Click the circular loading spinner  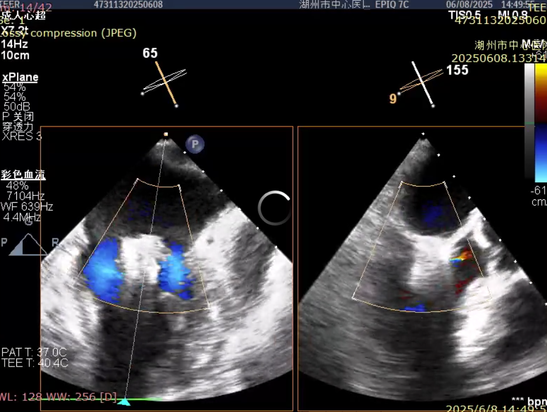tap(274, 208)
